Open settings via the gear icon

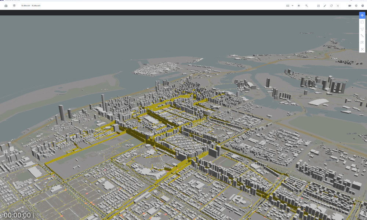point(356,6)
